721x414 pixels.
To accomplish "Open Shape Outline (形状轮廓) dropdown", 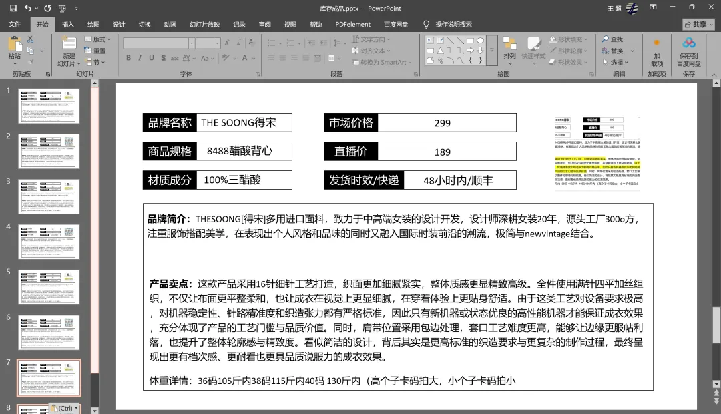I will [568, 51].
